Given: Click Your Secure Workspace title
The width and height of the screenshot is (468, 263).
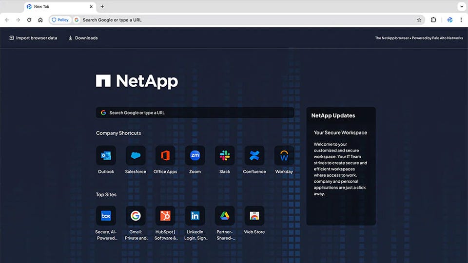Looking at the screenshot, I should click(340, 132).
